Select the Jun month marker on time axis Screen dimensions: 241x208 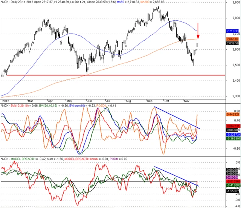click(89, 101)
